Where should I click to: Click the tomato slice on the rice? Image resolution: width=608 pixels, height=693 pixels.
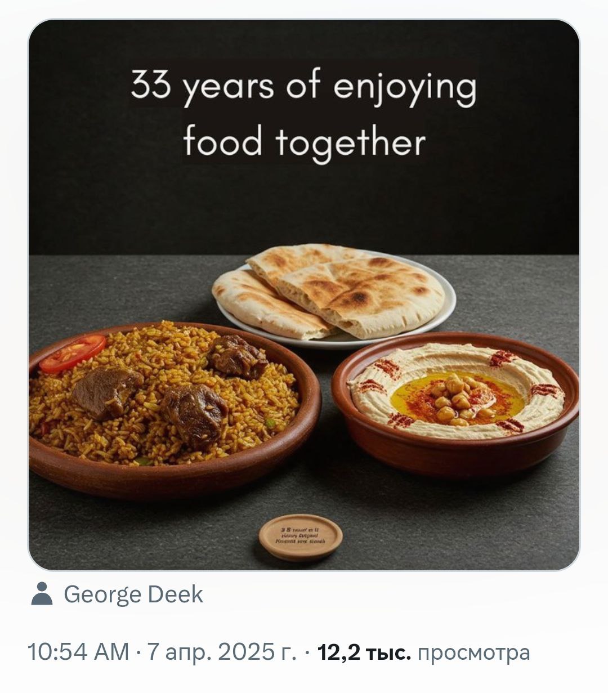(x=73, y=353)
